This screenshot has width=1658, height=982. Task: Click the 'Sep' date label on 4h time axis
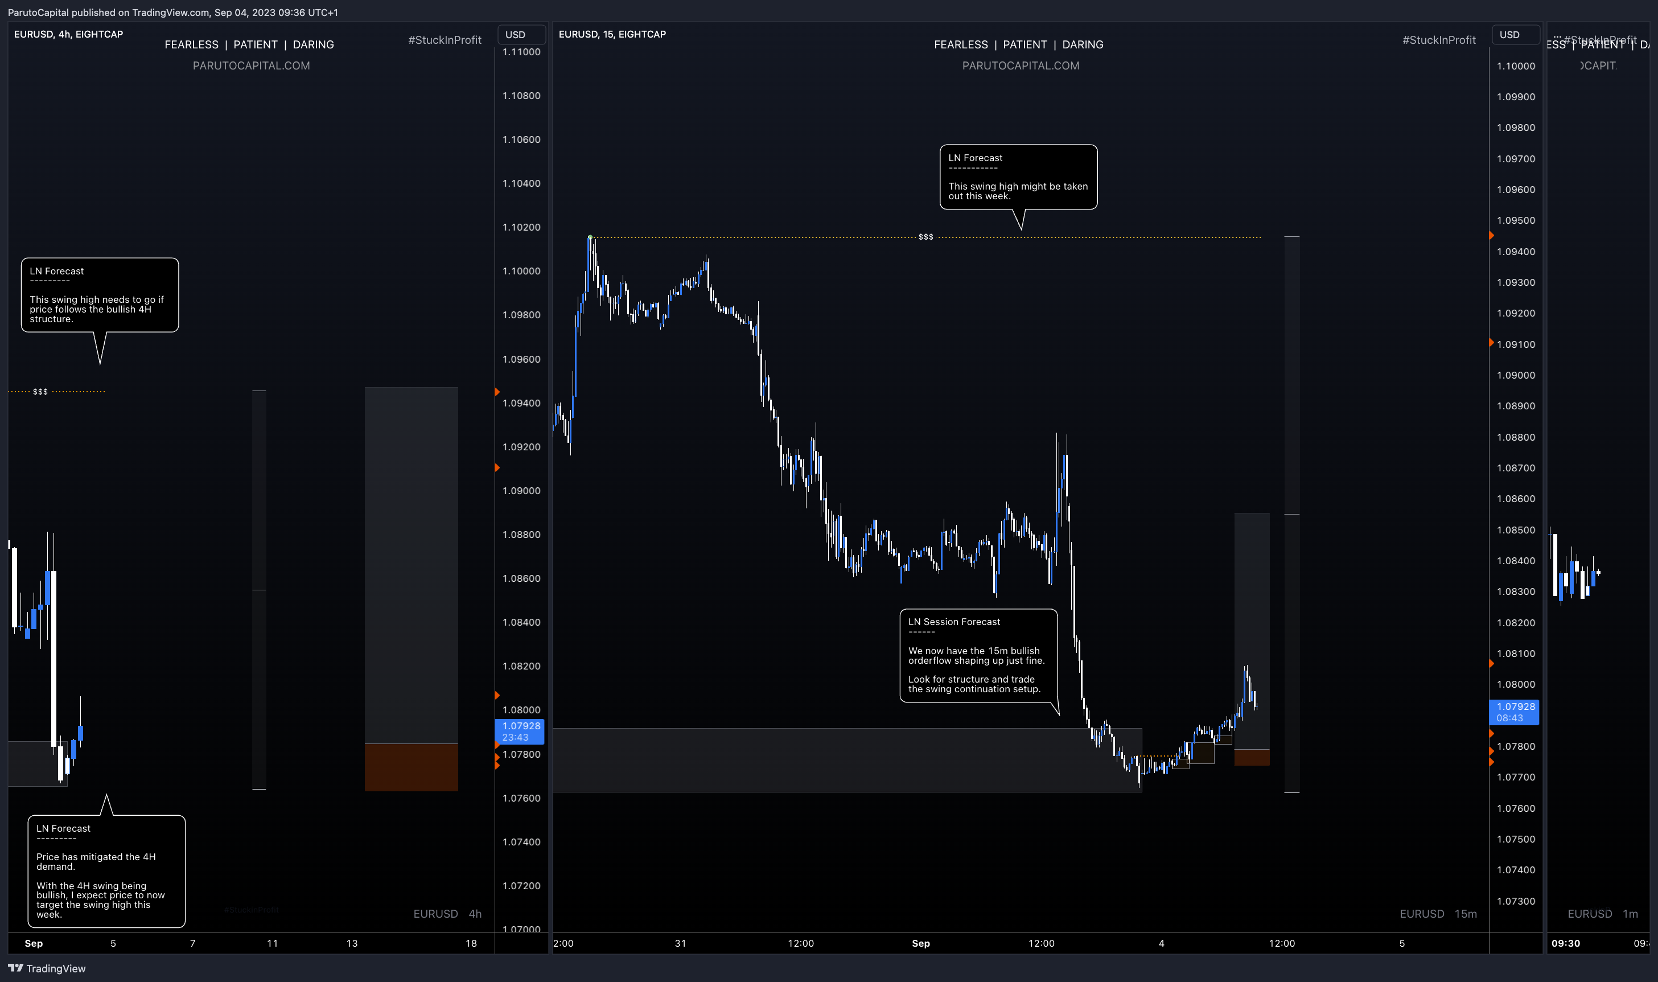34,943
